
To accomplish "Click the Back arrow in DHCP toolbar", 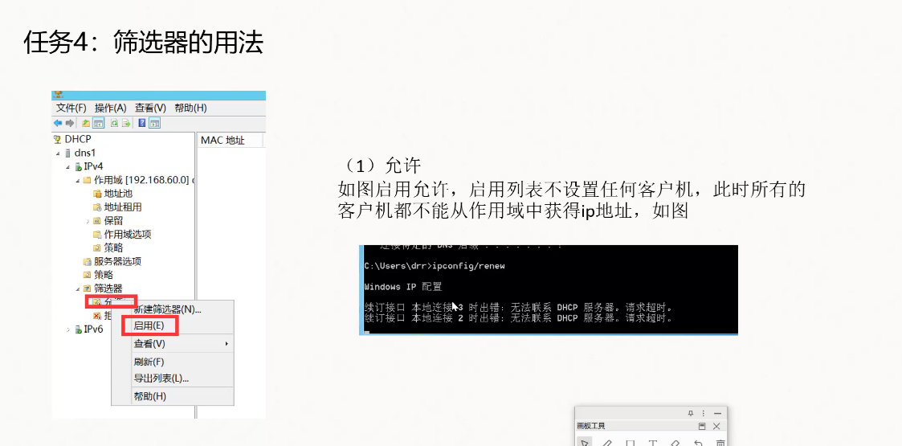I will point(58,123).
